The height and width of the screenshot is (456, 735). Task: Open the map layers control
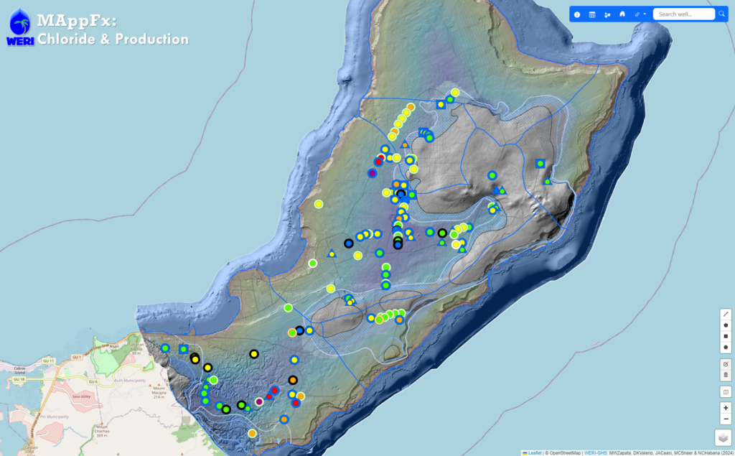tap(723, 437)
